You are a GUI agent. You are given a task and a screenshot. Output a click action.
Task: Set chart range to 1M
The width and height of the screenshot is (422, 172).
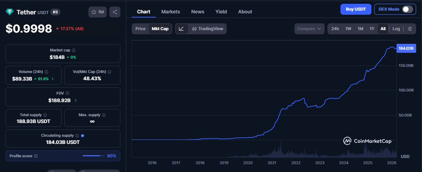(x=360, y=29)
